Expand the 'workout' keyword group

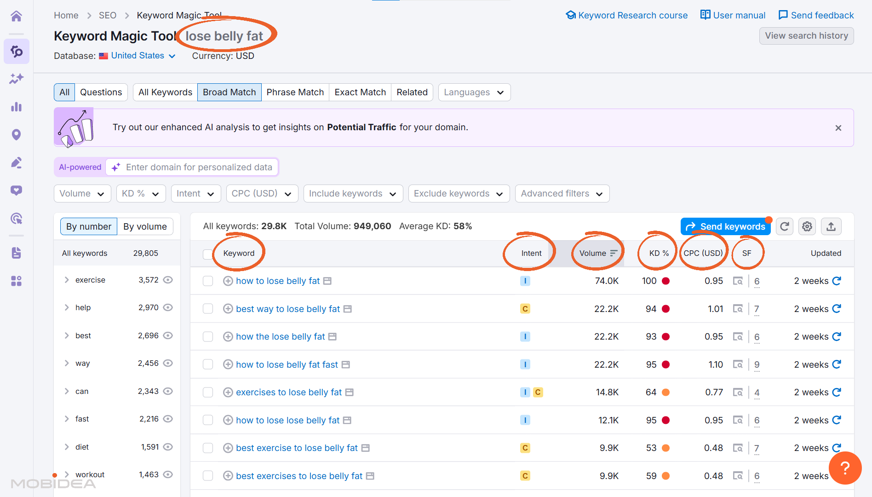67,474
